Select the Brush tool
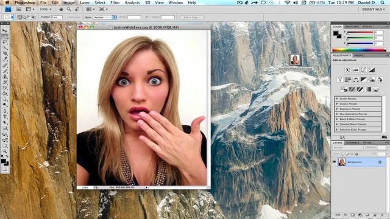 (x=5, y=71)
